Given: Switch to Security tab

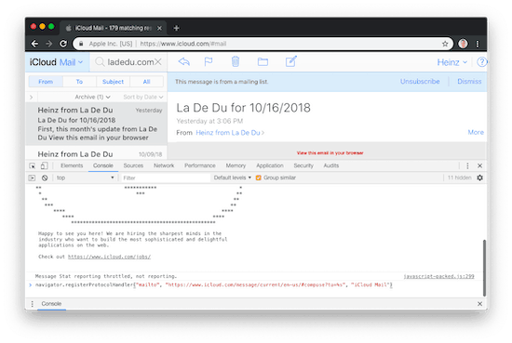Looking at the screenshot, I should 303,165.
